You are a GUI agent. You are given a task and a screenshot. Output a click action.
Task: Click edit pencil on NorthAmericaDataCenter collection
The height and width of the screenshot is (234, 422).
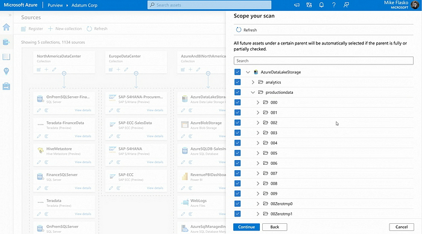tap(54, 70)
